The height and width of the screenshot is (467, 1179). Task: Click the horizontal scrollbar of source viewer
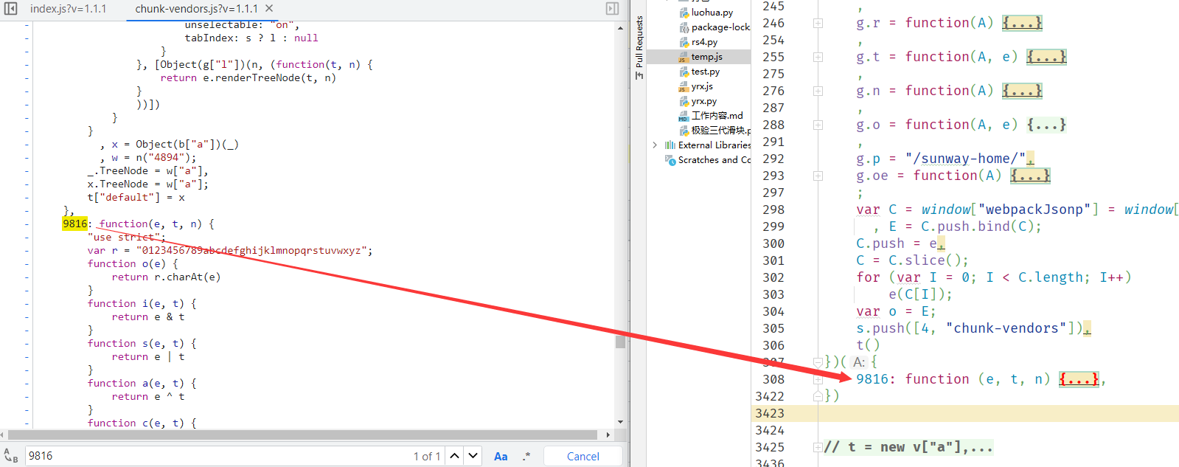pos(302,435)
